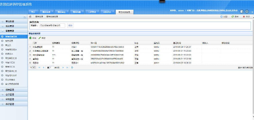The height and width of the screenshot is (120, 254).
Task: Focus the keyword search input field
Action: pos(52,25)
